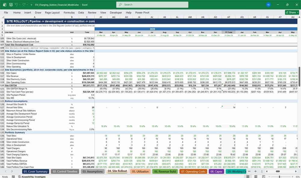Switch to Normal view in status bar
The width and height of the screenshot is (301, 178).
click(x=248, y=176)
